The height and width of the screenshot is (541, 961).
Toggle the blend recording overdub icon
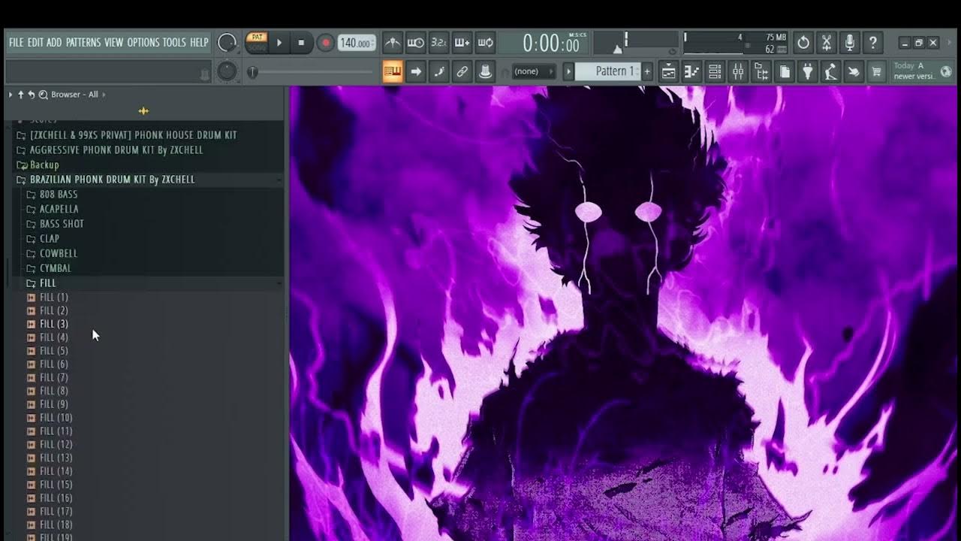[462, 43]
